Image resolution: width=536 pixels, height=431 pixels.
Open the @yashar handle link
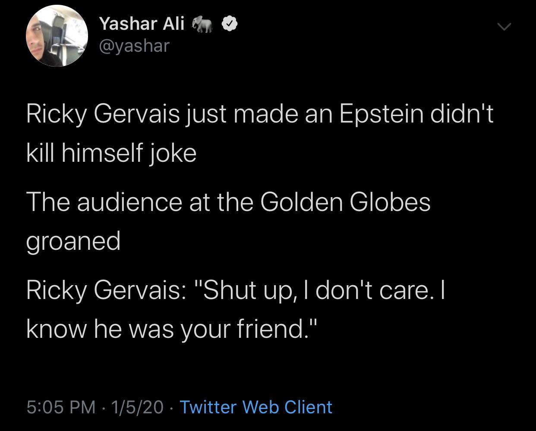[x=134, y=45]
